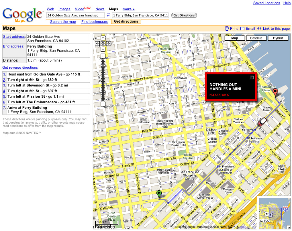
Task: Click the printer icon
Action: 227,28
